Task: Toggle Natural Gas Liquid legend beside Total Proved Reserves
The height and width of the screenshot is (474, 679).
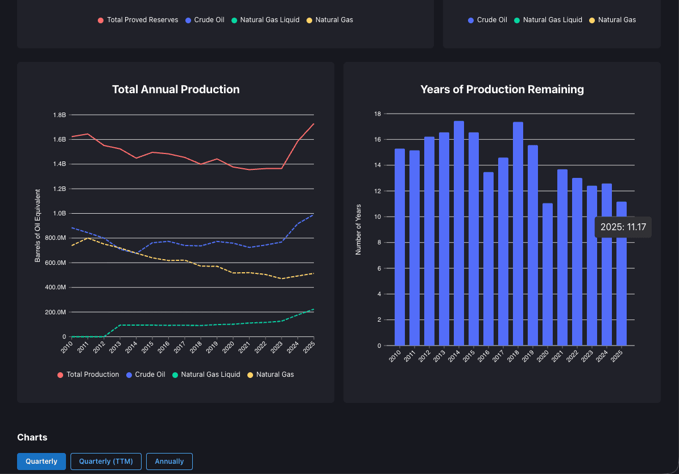Action: click(266, 20)
